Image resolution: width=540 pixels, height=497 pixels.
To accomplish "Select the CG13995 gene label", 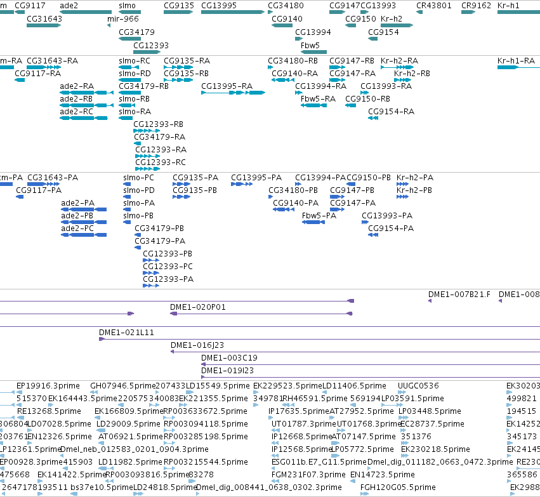I will tap(219, 6).
